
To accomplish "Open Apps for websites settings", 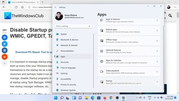I will click(x=129, y=61).
